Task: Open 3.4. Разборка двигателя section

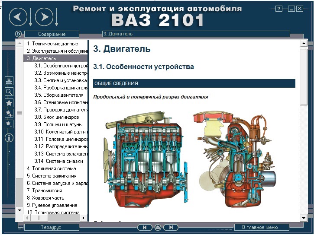Action: click(x=61, y=88)
